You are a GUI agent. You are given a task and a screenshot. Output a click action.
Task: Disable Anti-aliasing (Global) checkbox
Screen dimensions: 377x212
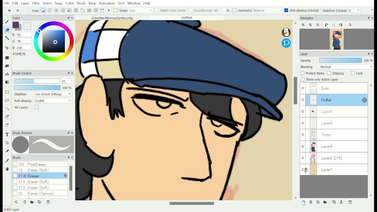pyautogui.click(x=286, y=10)
